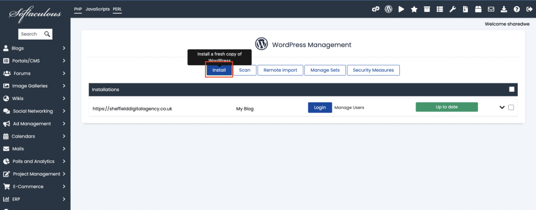
Task: Click the Polls and Analytics label
Action: (33, 162)
